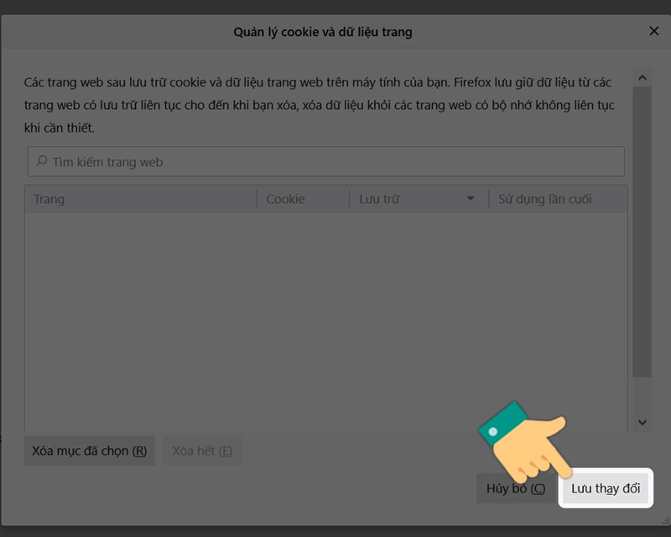The image size is (671, 537).
Task: Close the cookie management dialog
Action: pos(654,31)
